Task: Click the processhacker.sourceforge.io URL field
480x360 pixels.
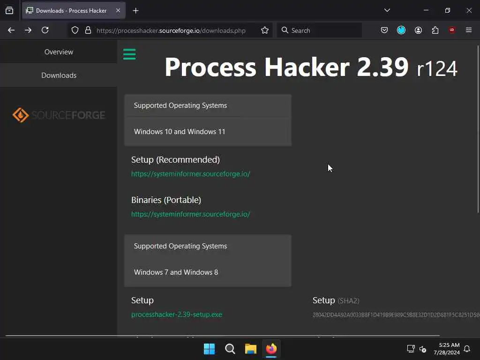Action: pyautogui.click(x=171, y=30)
